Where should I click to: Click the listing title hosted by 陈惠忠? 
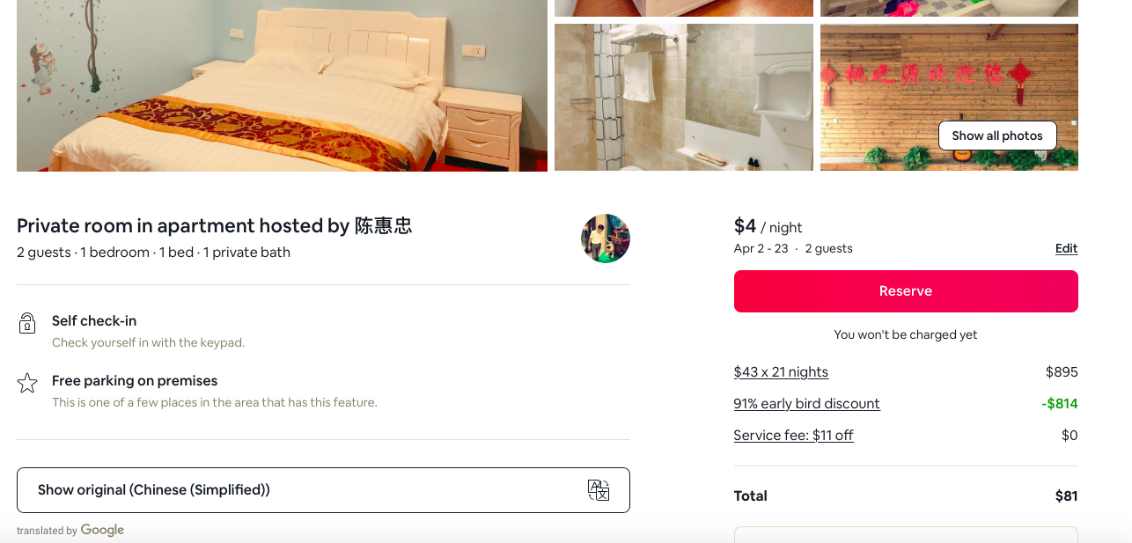tap(214, 226)
